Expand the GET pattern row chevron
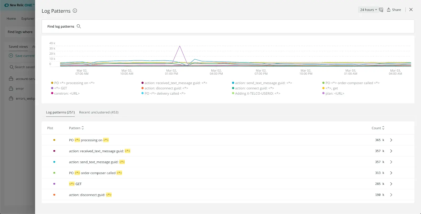The height and width of the screenshot is (214, 421). pos(391,184)
